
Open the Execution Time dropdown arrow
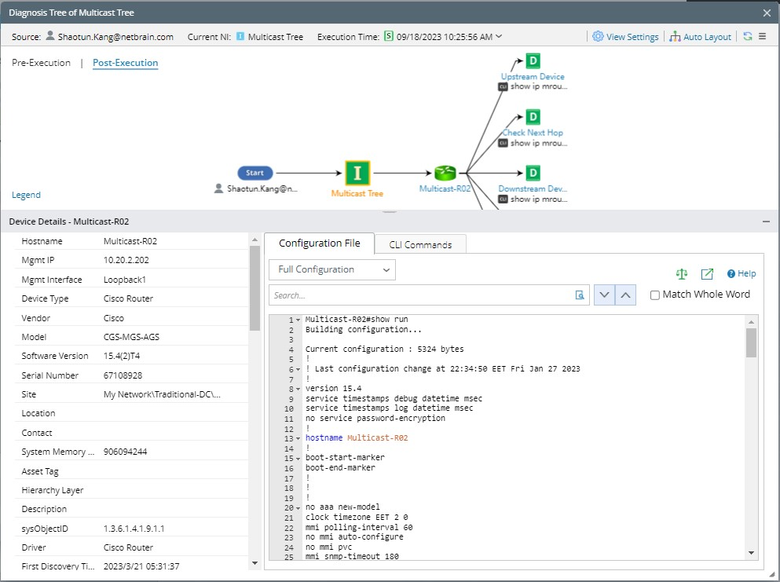click(500, 37)
